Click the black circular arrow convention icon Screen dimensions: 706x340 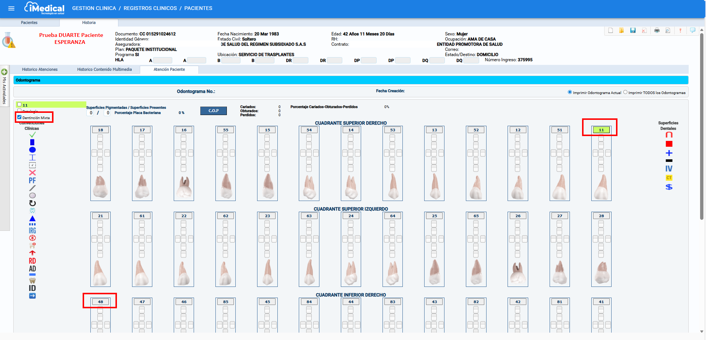point(32,203)
